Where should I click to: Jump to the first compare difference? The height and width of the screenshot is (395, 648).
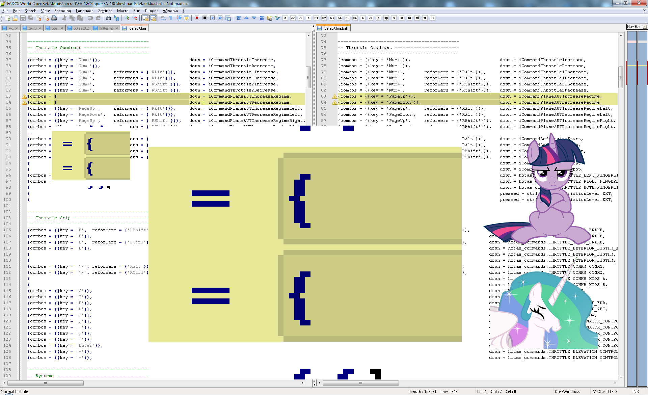tap(238, 18)
